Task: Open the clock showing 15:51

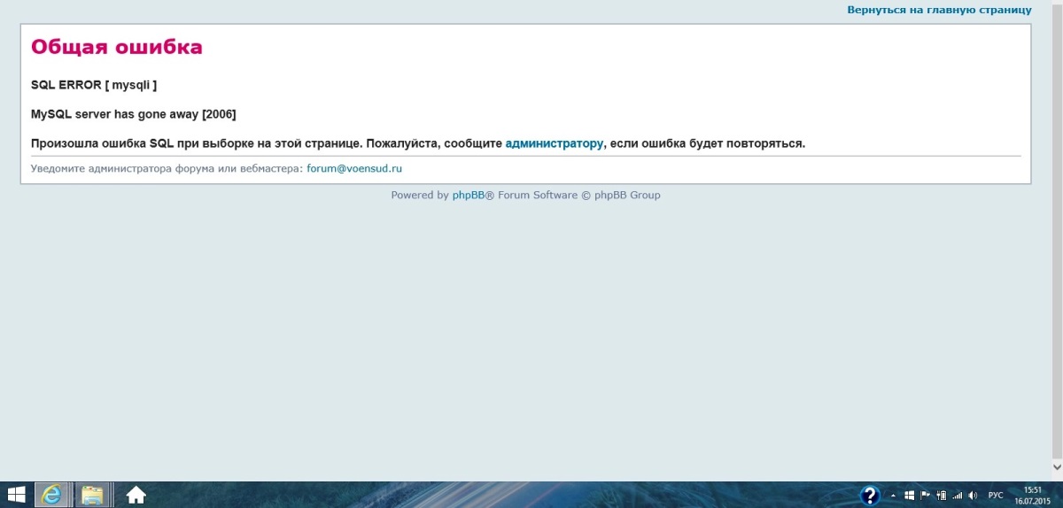Action: 1032,495
